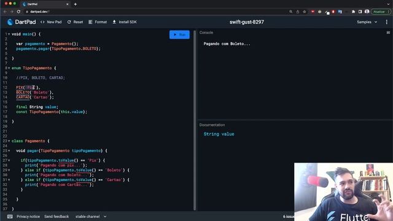The height and width of the screenshot is (221, 393).
Task: Click the const TipoPagamento constructor line
Action: click(x=52, y=112)
